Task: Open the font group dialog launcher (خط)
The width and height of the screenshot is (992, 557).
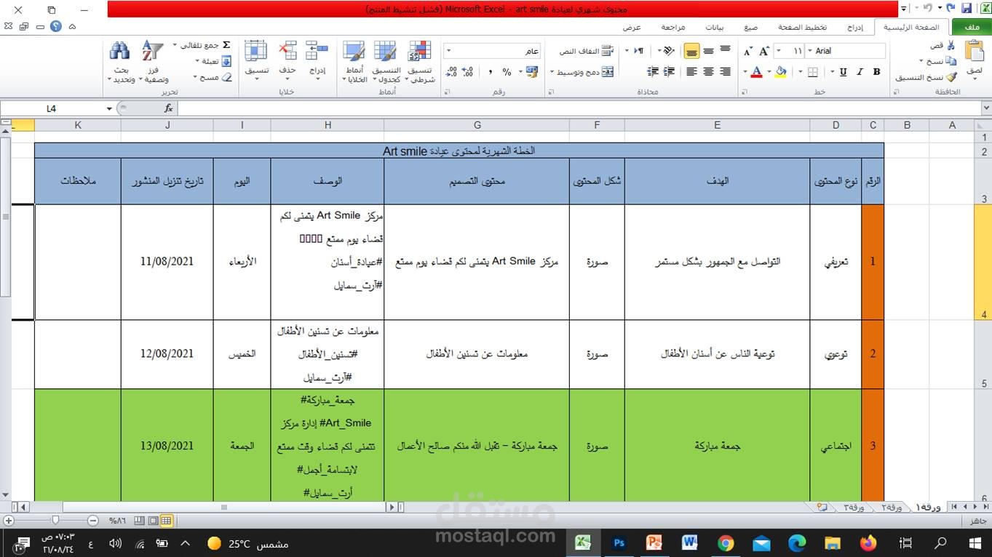Action: [x=744, y=92]
